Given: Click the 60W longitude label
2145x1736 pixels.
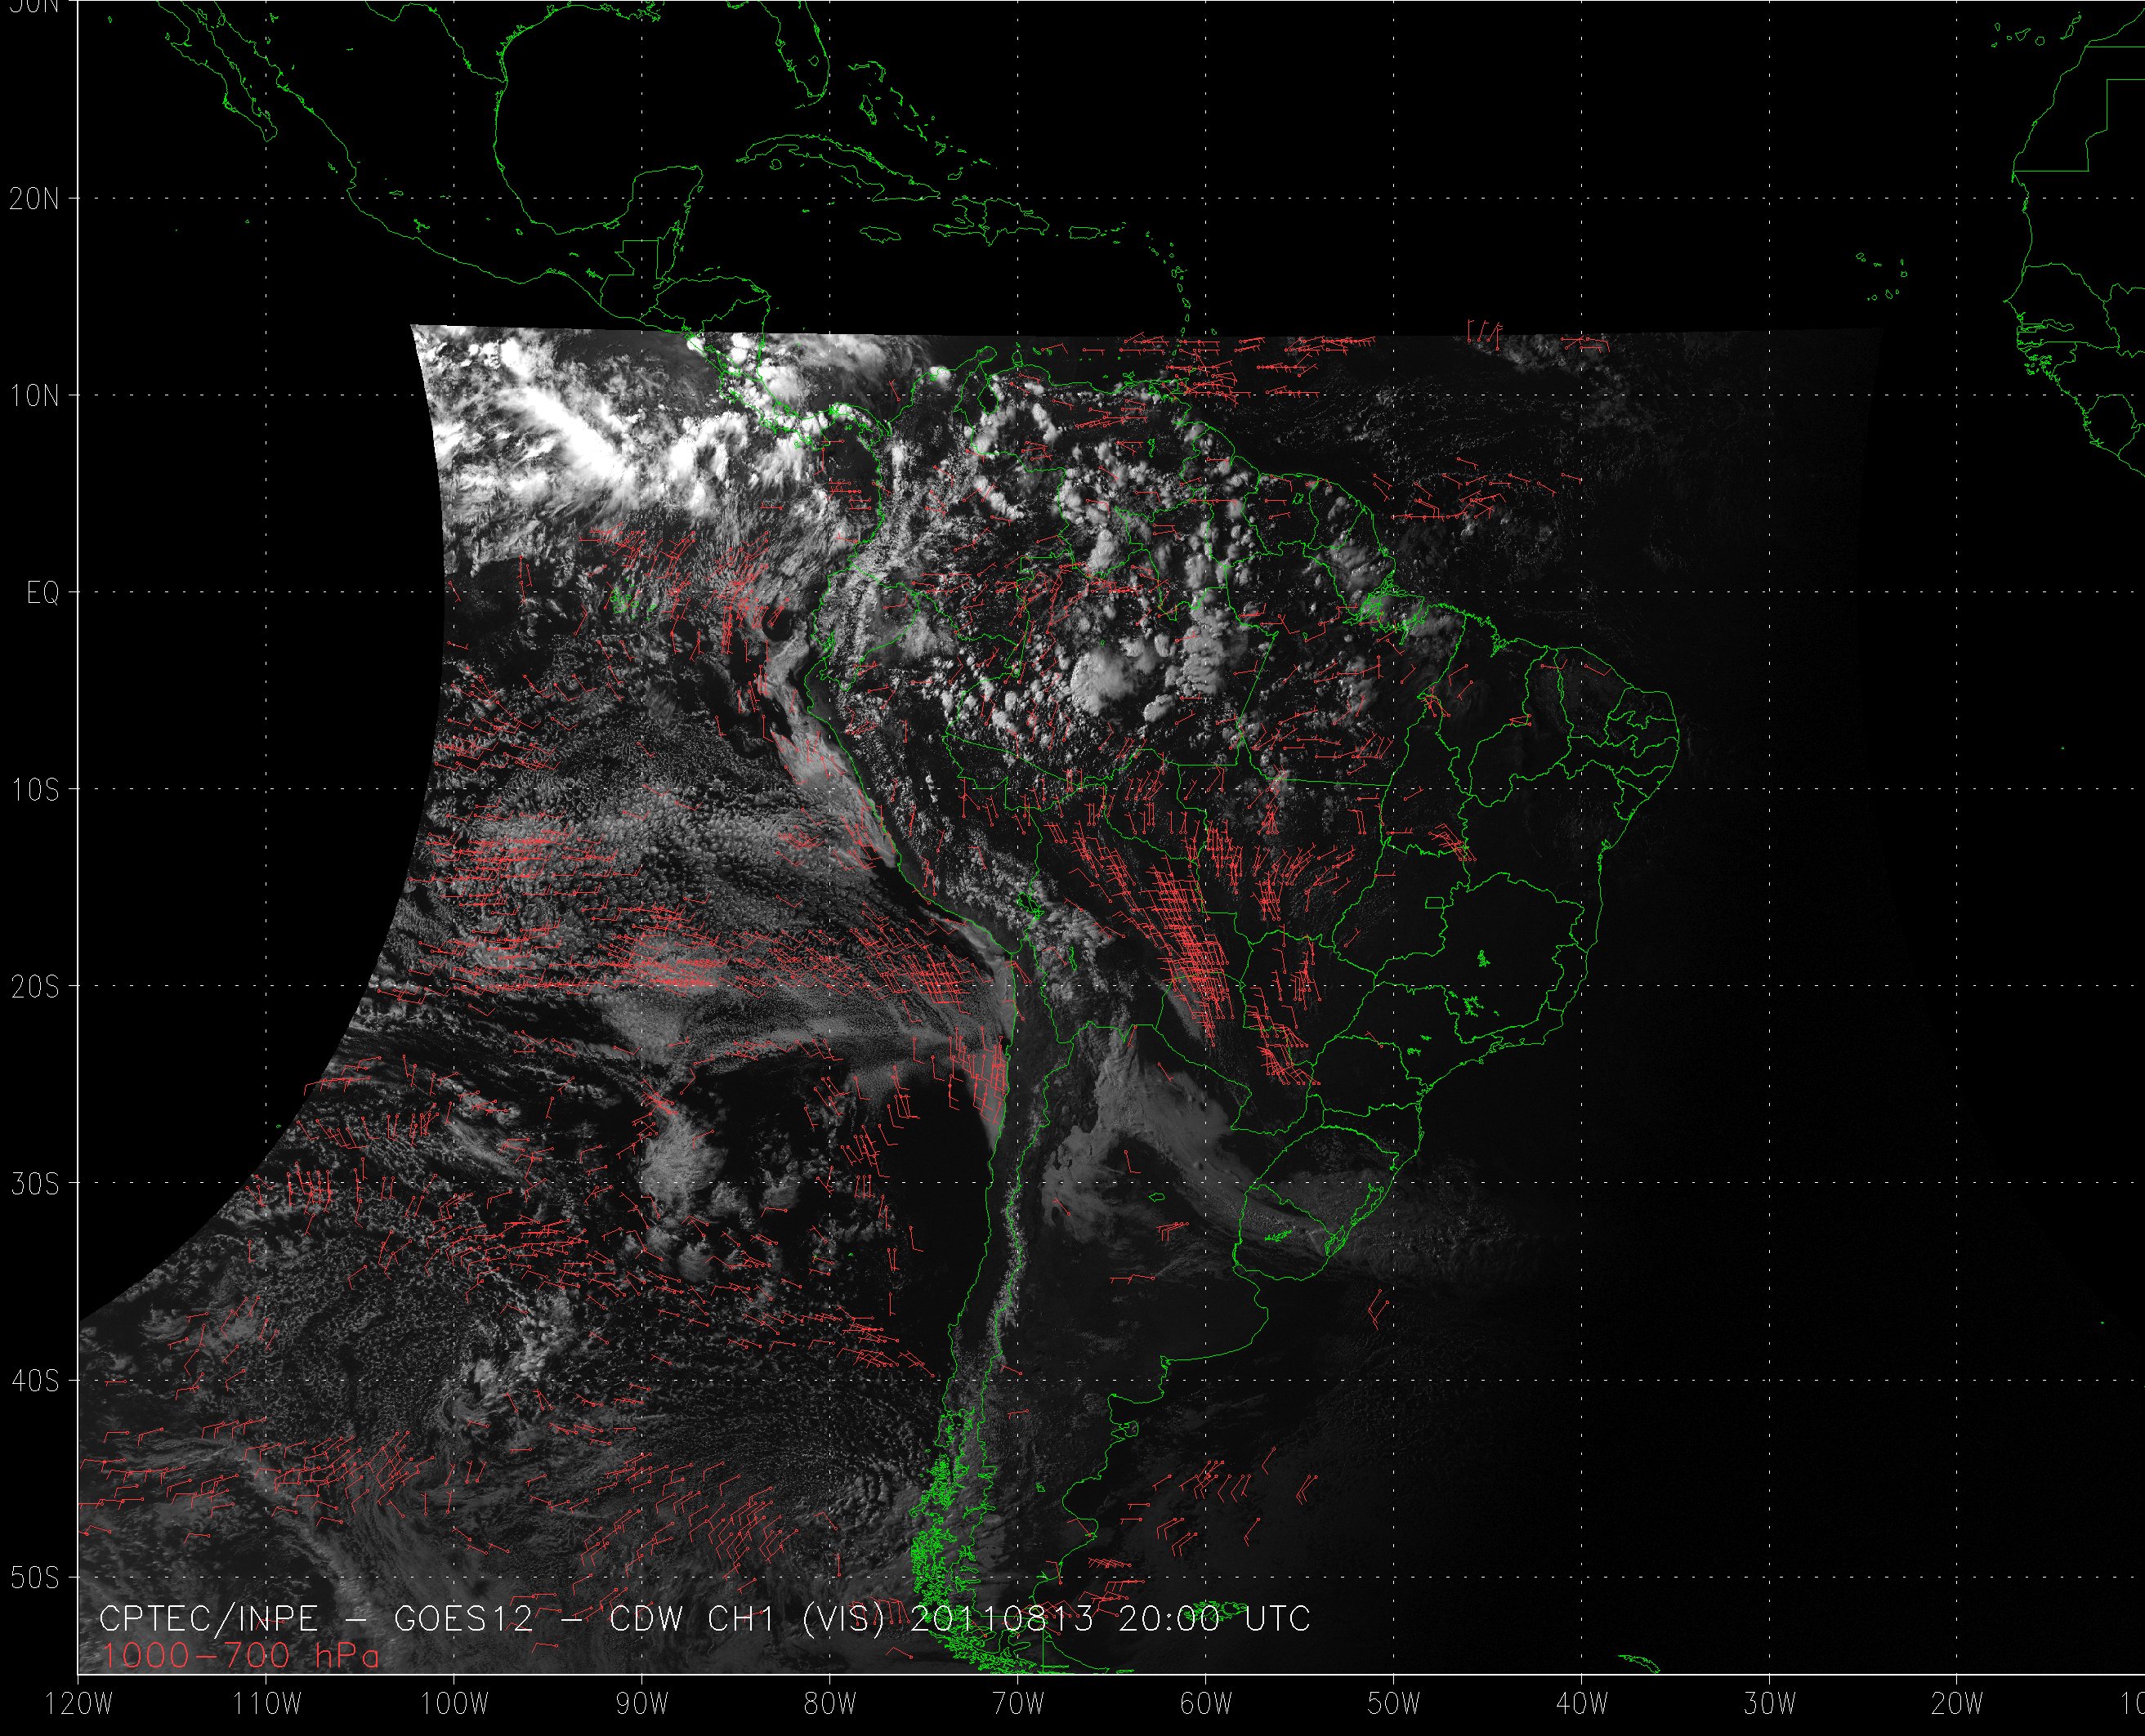Looking at the screenshot, I should 1206,1704.
